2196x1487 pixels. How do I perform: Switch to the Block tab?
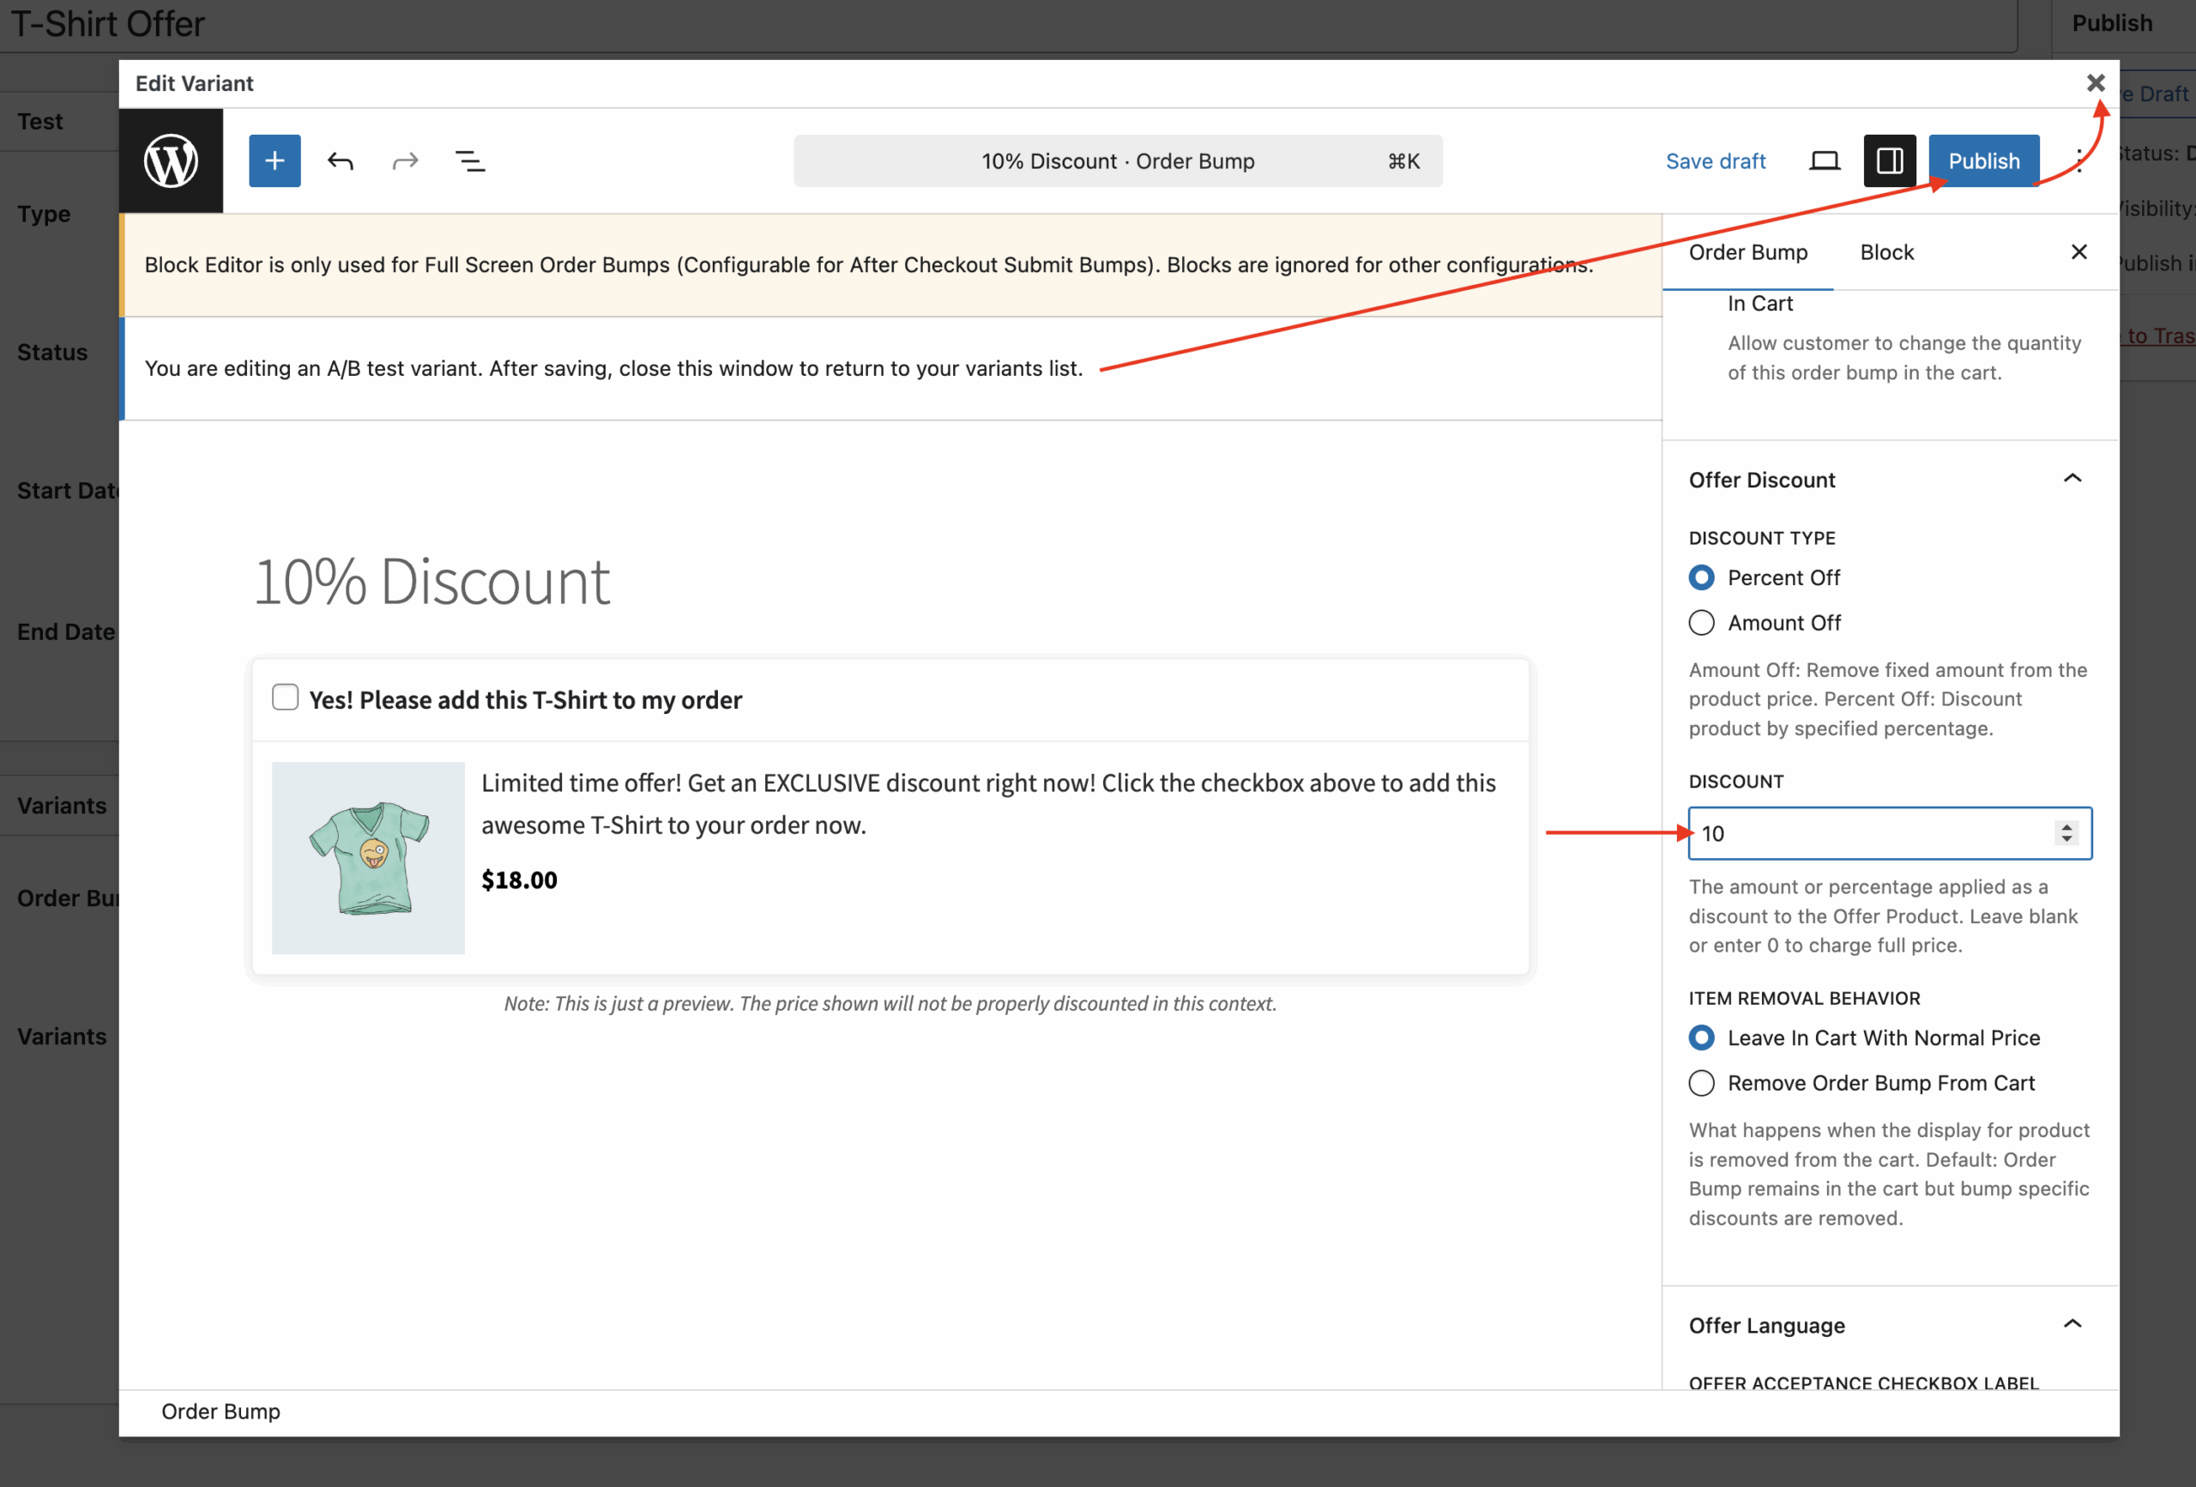[x=1886, y=251]
